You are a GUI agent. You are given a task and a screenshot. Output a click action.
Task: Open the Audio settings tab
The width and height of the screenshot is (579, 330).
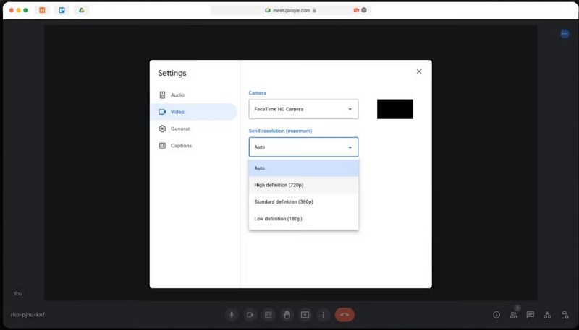[193, 95]
